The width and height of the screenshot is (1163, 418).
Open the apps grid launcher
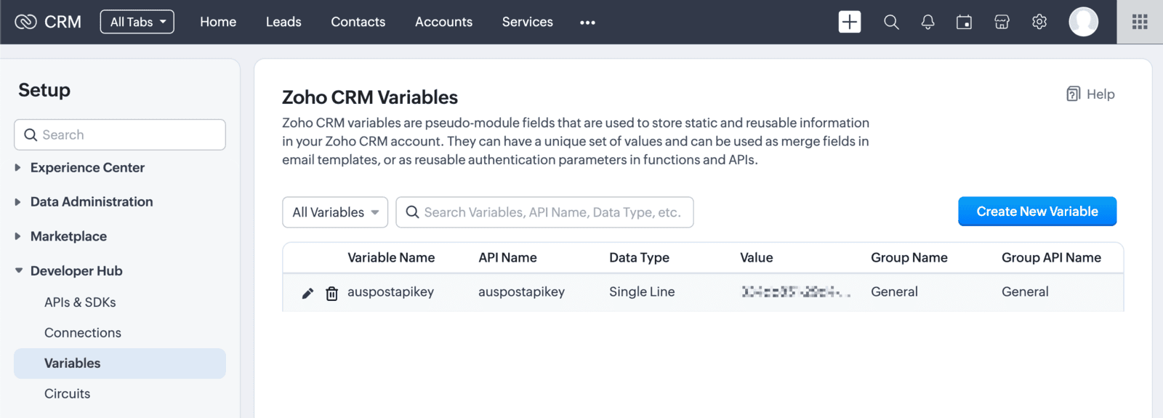(x=1140, y=22)
